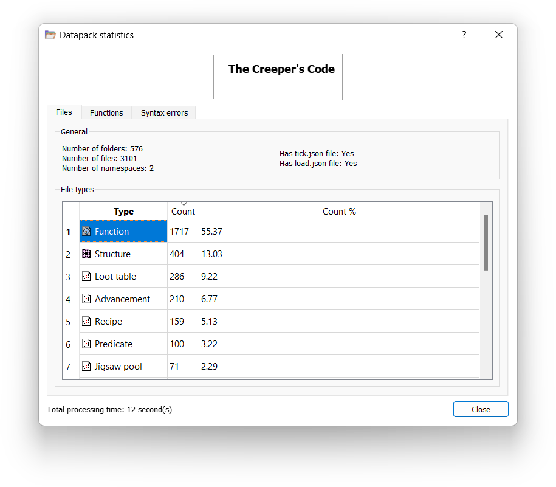This screenshot has width=556, height=487.
Task: Open the Syntax errors tab
Action: click(165, 113)
